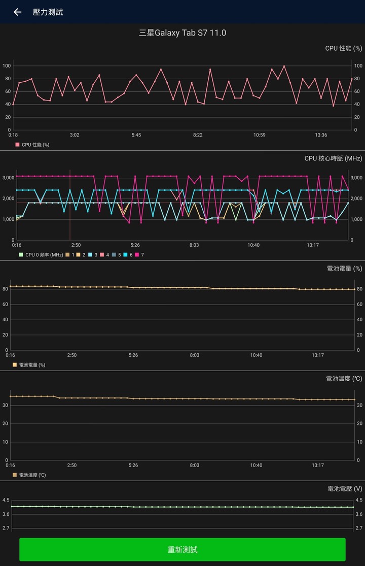The width and height of the screenshot is (365, 566).
Task: Toggle core 4 legend swatch
Action: point(102,254)
